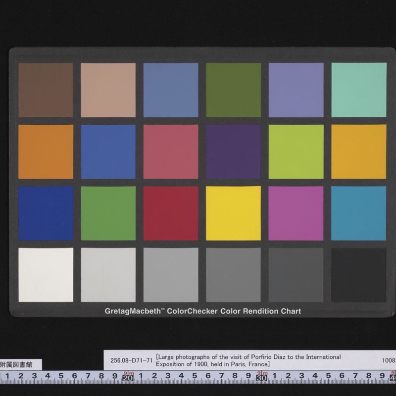This screenshot has width=396, height=396.
Task: Click the deep red color patch
Action: point(171,213)
